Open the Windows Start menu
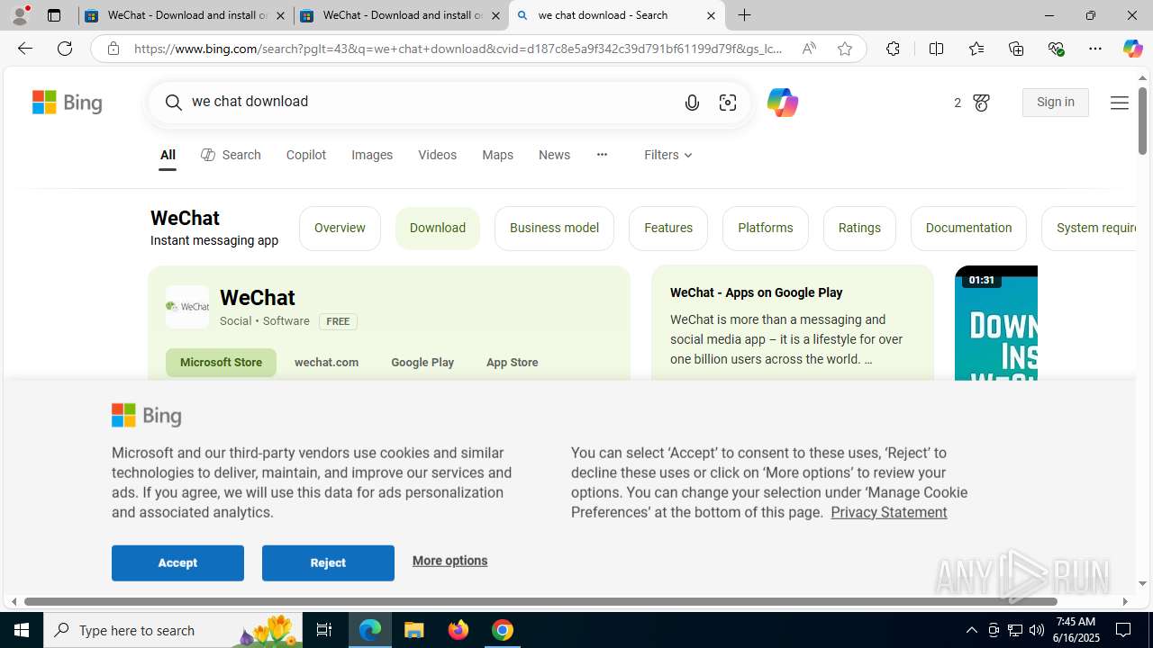The image size is (1153, 648). (x=22, y=630)
